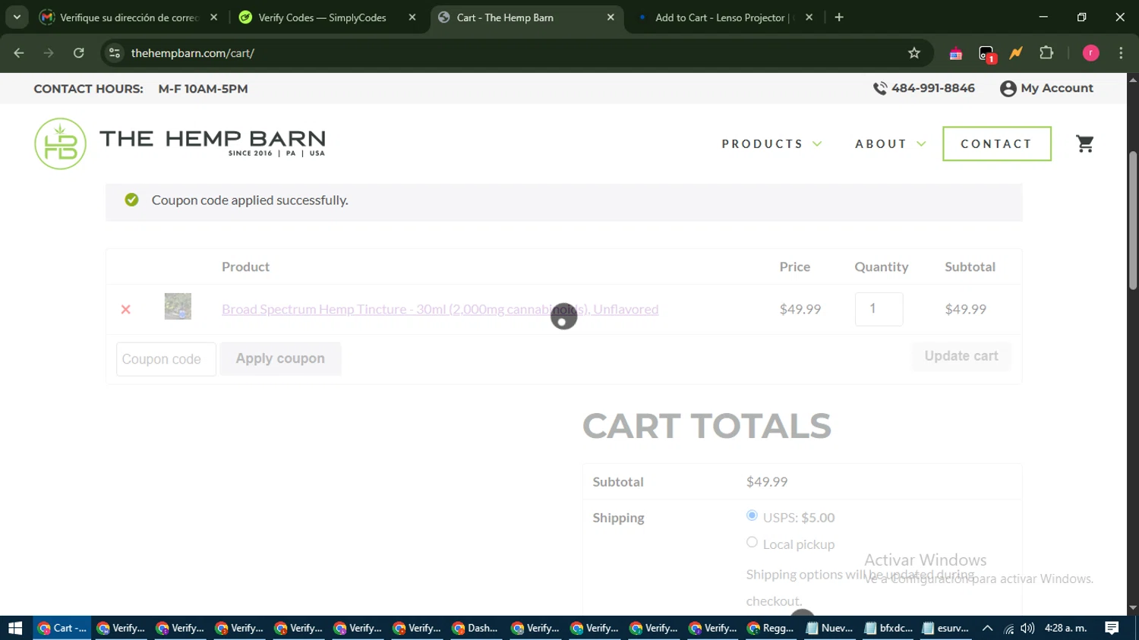This screenshot has height=640, width=1139.
Task: Go forward in browser history
Action: point(49,53)
